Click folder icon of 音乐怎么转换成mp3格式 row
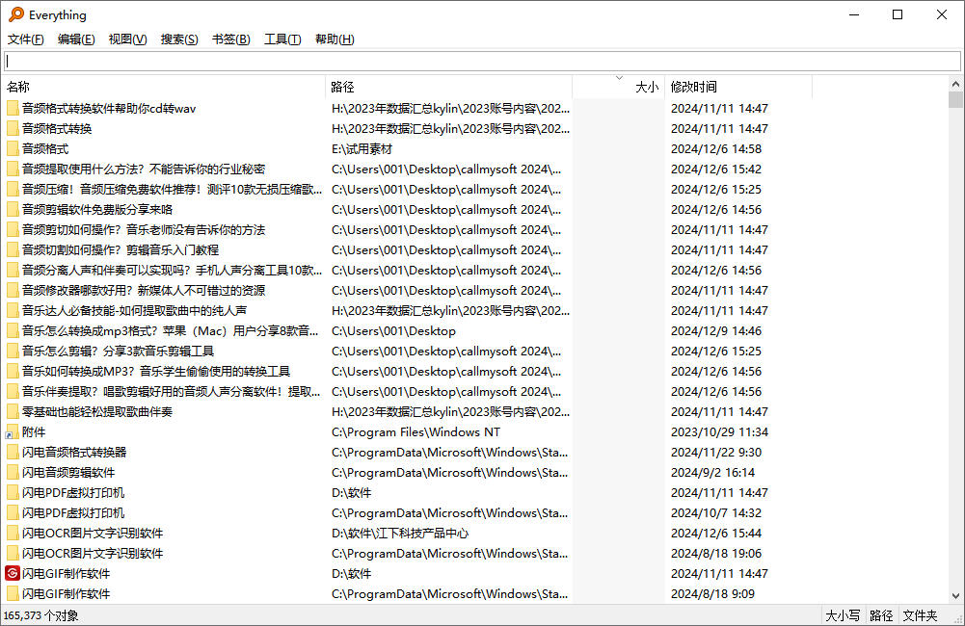This screenshot has height=626, width=965. tap(13, 331)
